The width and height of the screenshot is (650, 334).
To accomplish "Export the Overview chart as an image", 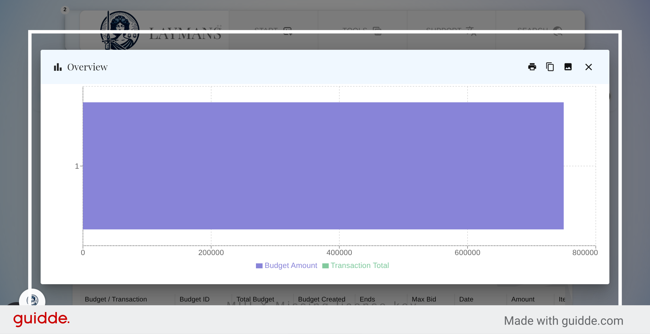I will (x=568, y=67).
